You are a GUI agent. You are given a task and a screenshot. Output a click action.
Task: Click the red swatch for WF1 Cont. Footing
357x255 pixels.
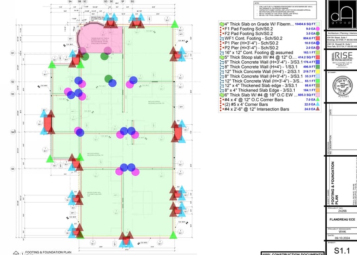317,38
